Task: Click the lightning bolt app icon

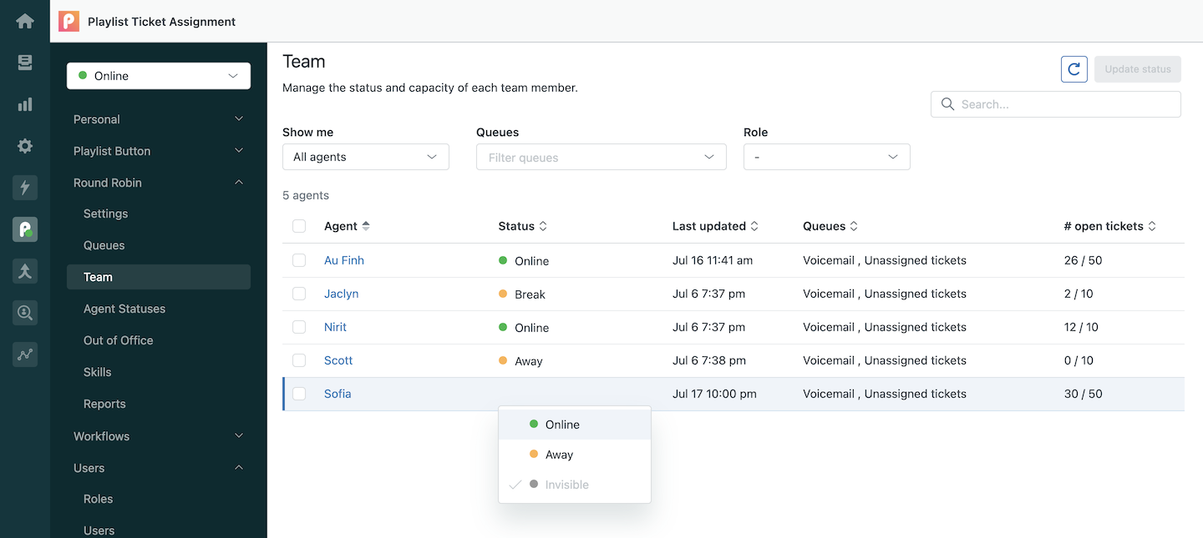Action: [25, 188]
